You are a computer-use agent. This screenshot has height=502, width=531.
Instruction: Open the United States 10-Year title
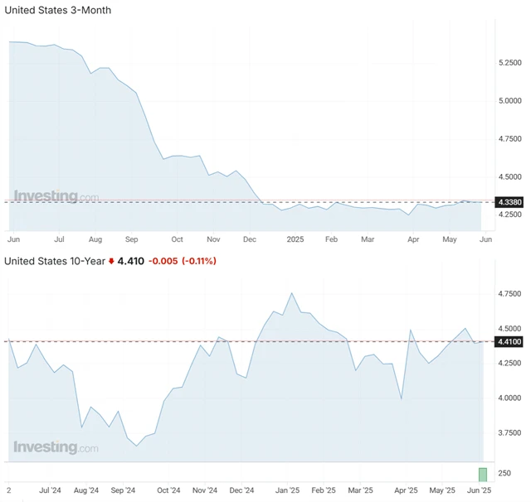click(55, 261)
